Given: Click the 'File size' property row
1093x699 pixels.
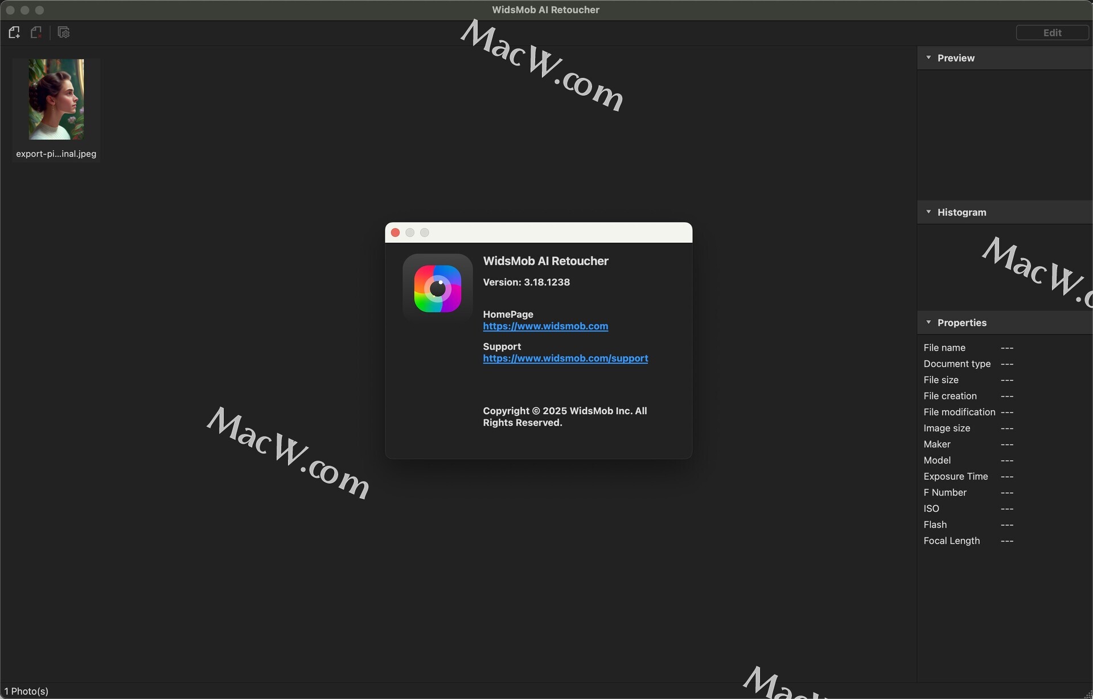Looking at the screenshot, I should tap(968, 380).
